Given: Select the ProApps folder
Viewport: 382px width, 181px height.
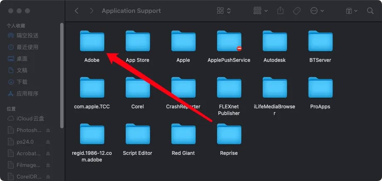Looking at the screenshot, I should tap(321, 88).
